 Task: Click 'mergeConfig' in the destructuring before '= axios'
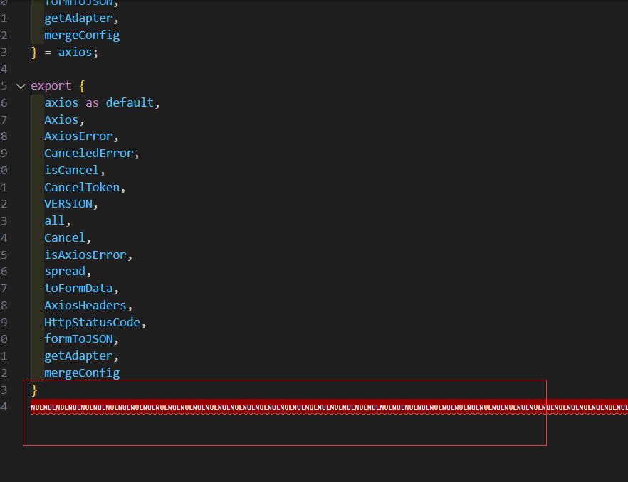(x=82, y=36)
